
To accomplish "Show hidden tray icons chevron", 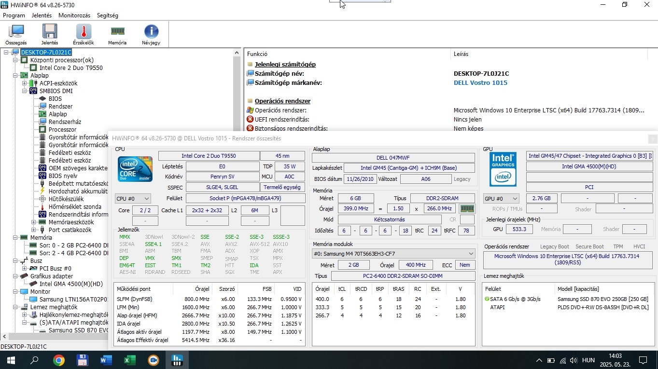I will point(539,360).
